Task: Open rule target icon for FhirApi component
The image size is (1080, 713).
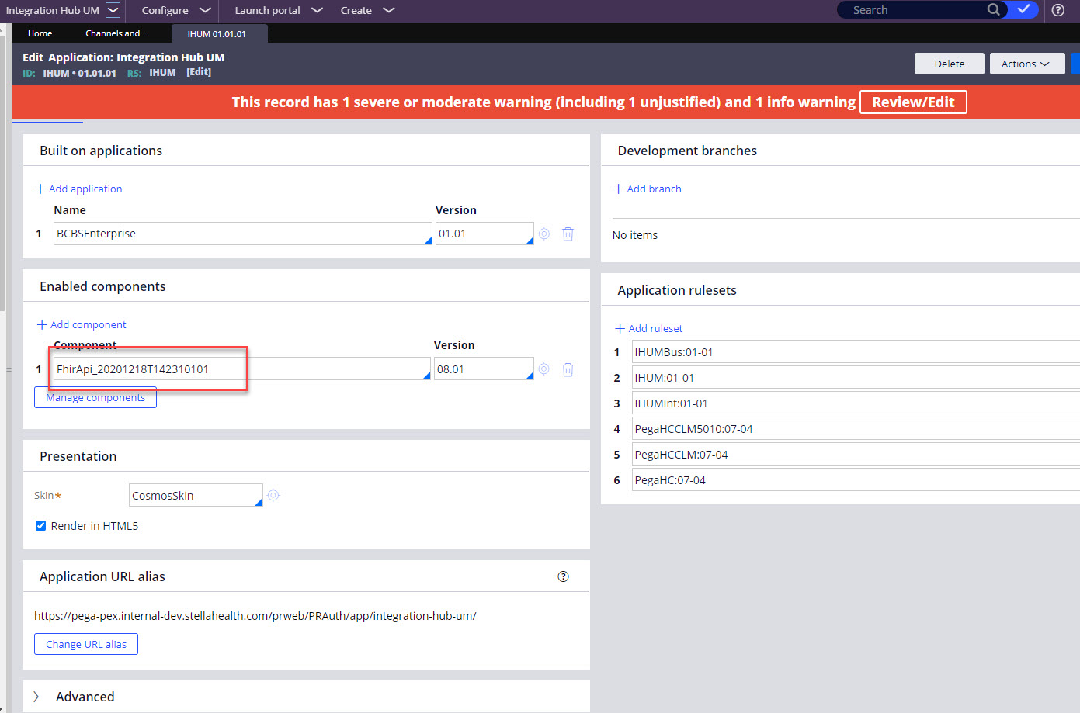Action: [x=544, y=369]
